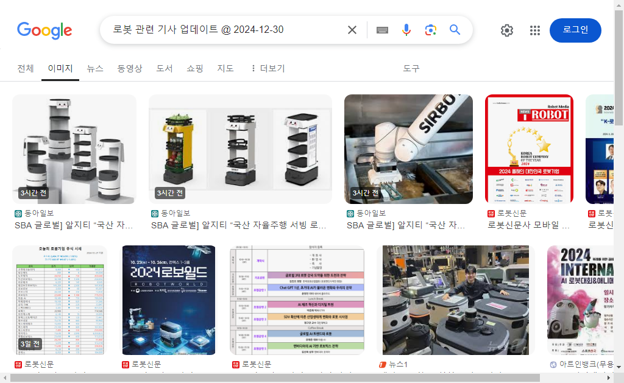Expand the 더보기 menu
The image size is (624, 383).
click(268, 68)
